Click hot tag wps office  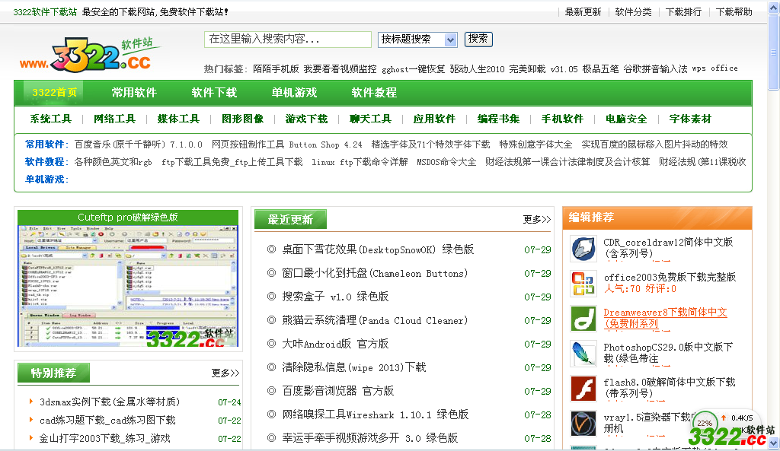714,68
